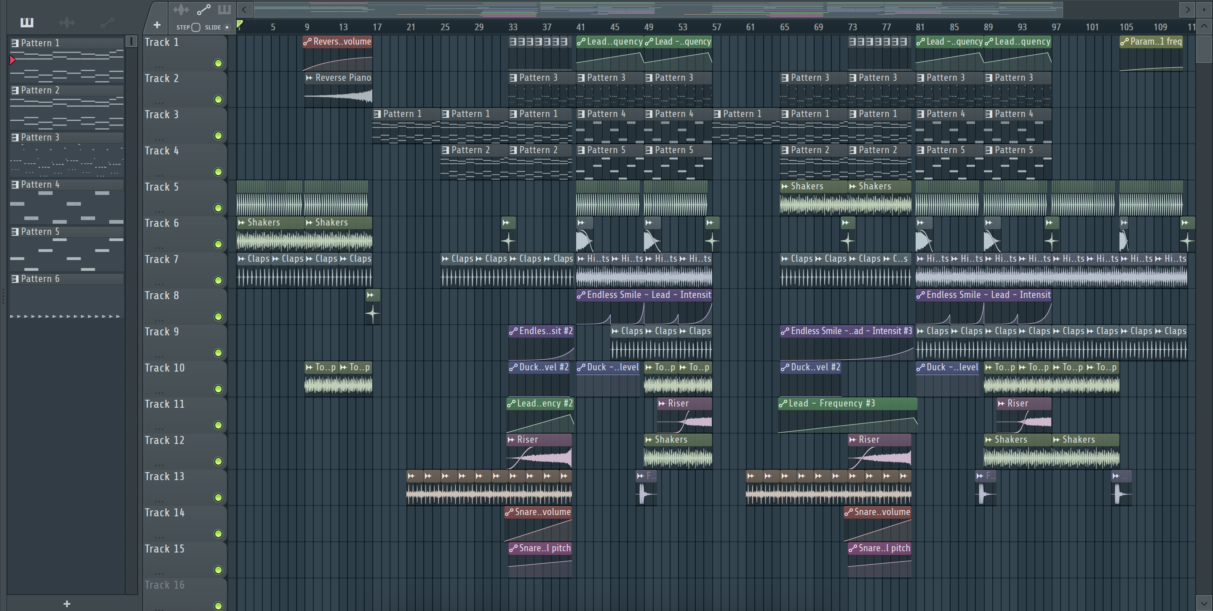Open the Endless Smile -..ad - Intensit #3 clip menu

pos(785,331)
